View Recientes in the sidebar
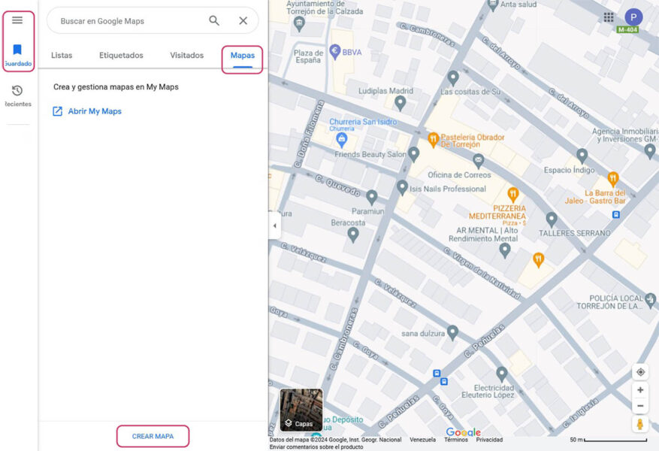The width and height of the screenshot is (659, 451). (x=18, y=92)
